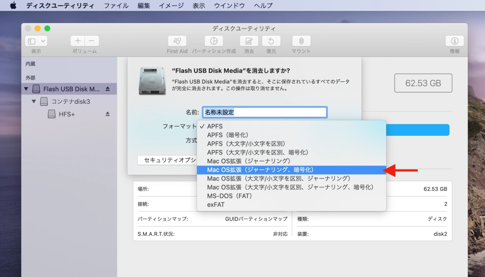
Task: Click the 非対応 S.M.A.R.T. status value
Action: point(280,234)
